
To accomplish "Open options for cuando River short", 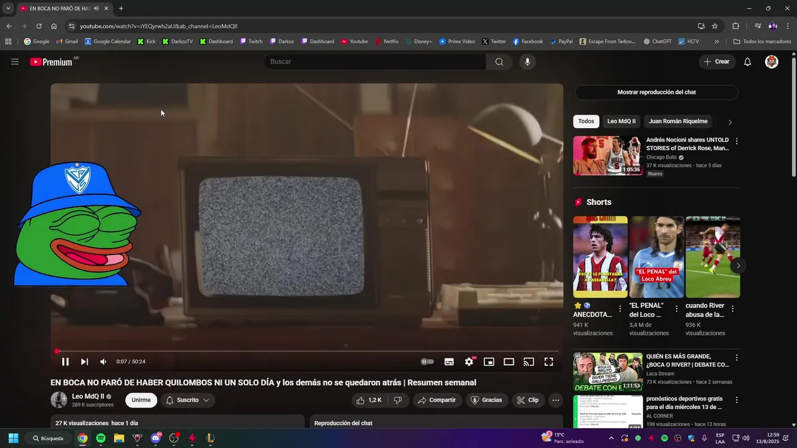I will [x=732, y=309].
